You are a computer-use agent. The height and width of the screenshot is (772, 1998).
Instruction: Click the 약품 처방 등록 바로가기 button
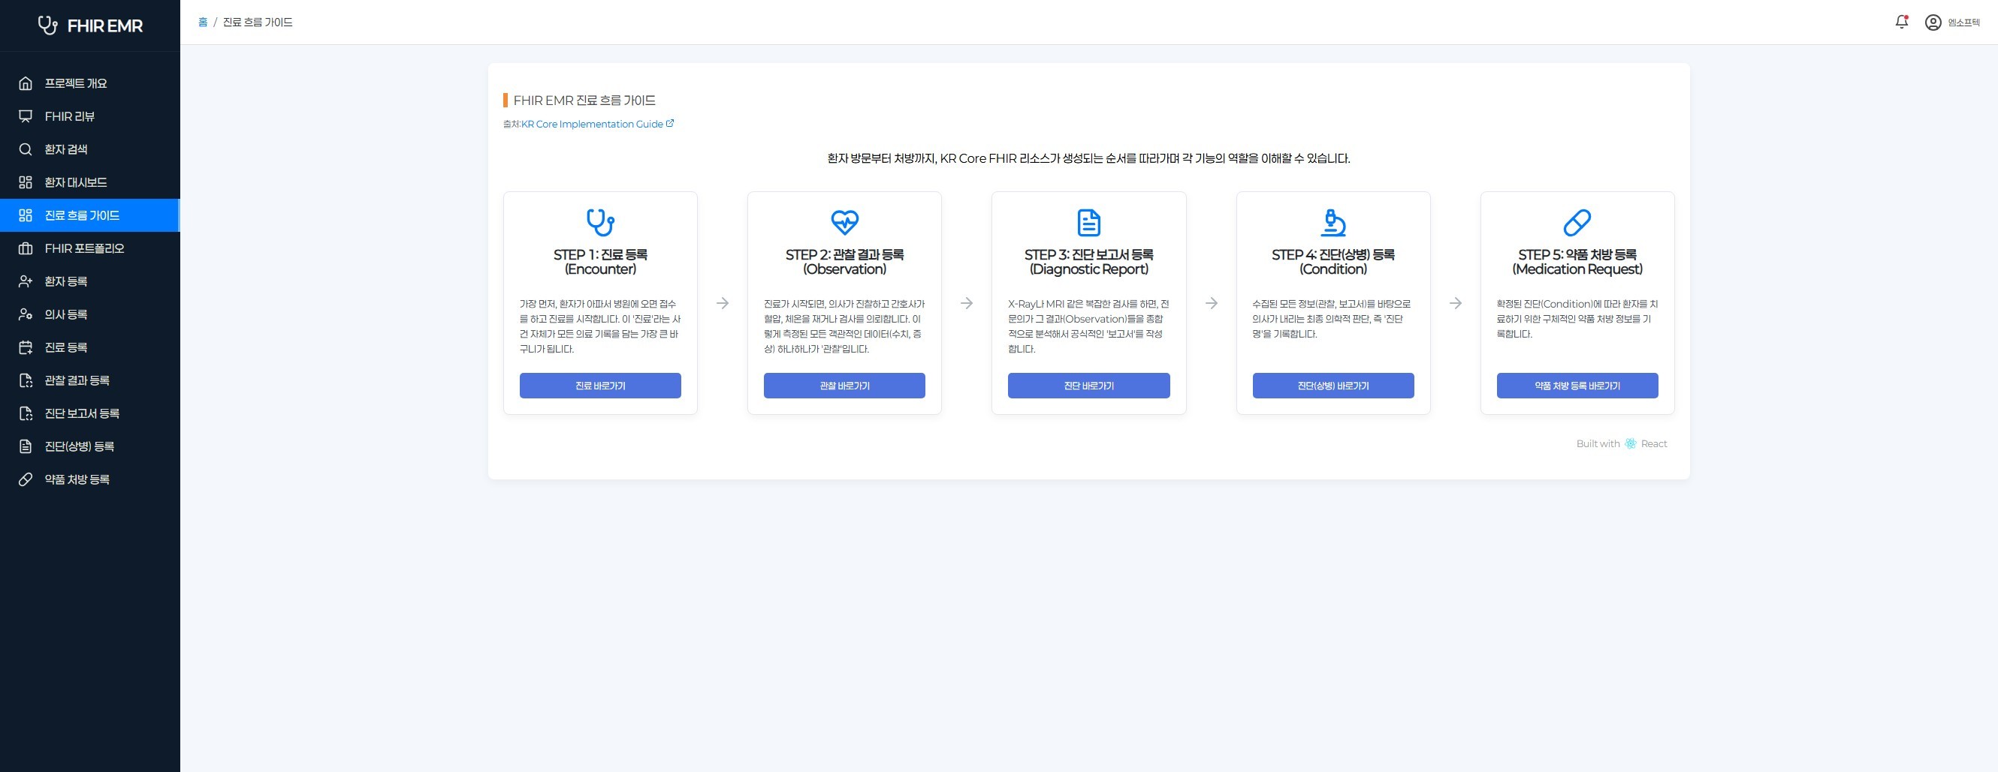tap(1577, 386)
